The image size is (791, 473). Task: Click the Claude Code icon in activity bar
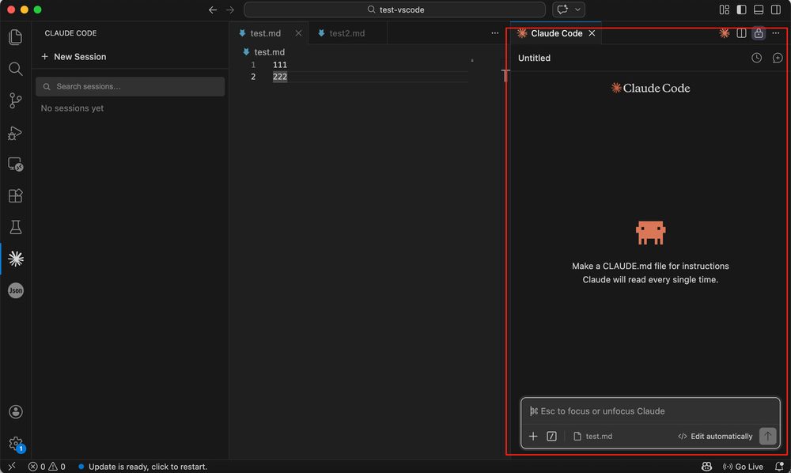pyautogui.click(x=15, y=259)
